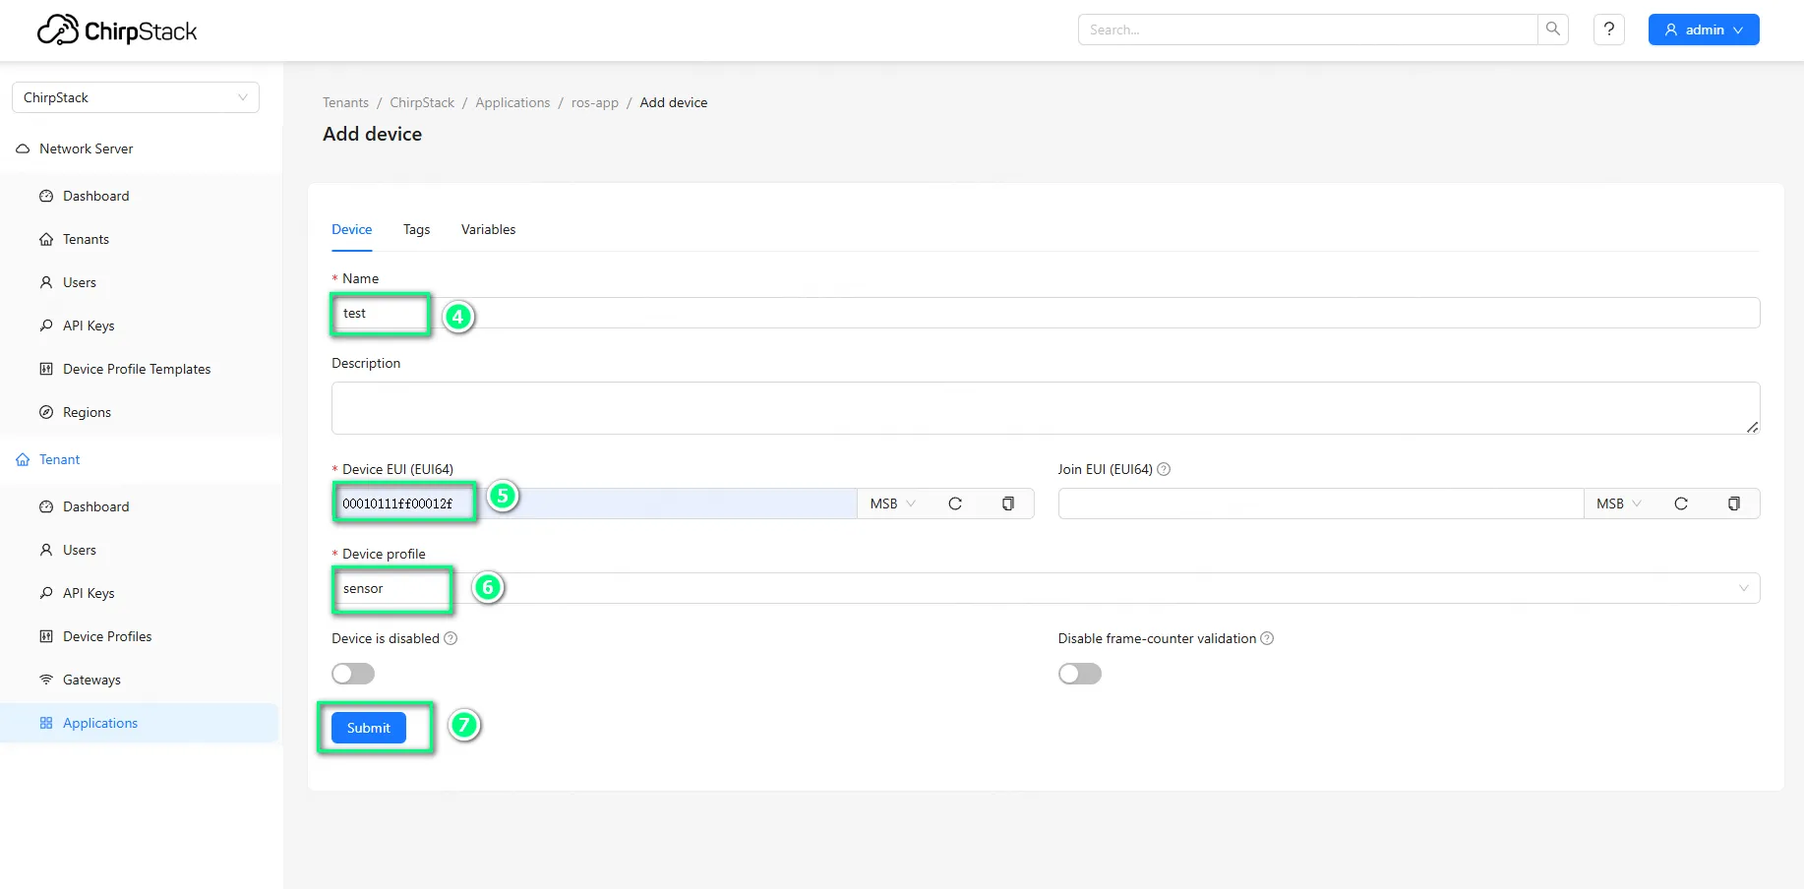Open the help question mark icon
Viewport: 1804px width, 889px height.
tap(1608, 30)
